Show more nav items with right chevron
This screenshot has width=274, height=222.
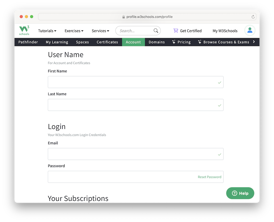254,42
